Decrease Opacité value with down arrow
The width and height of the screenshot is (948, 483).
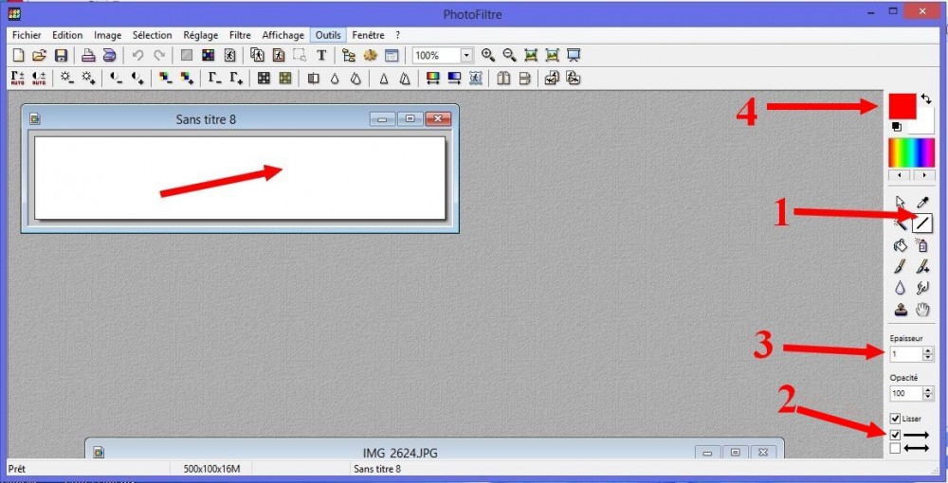(x=927, y=397)
